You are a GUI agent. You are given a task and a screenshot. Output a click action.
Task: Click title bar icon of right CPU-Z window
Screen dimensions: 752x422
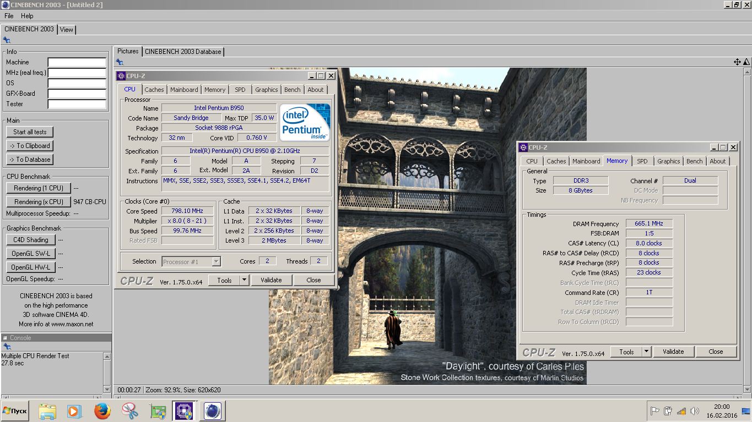[x=524, y=147]
